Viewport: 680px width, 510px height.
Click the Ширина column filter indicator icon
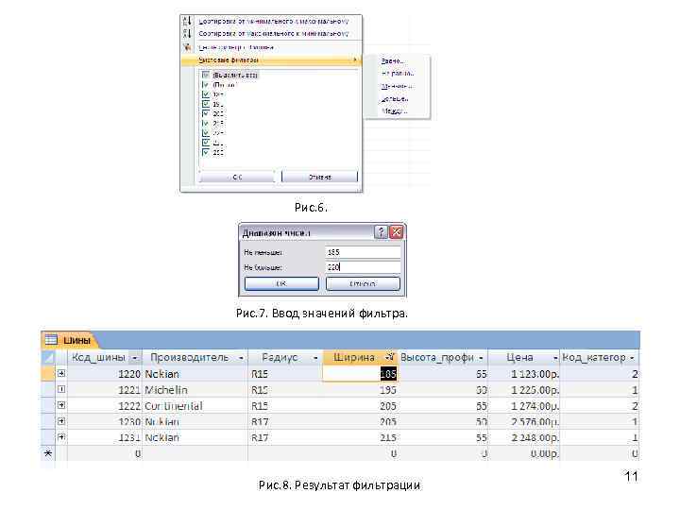[390, 357]
